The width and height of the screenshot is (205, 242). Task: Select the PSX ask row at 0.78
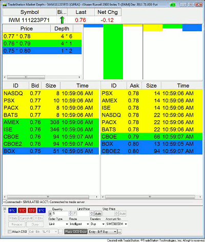pyautogui.click(x=151, y=93)
